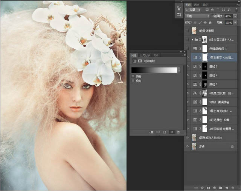Image resolution: width=241 pixels, height=191 pixels.
Task: Open the blend mode dropdown 明度
Action: click(197, 17)
